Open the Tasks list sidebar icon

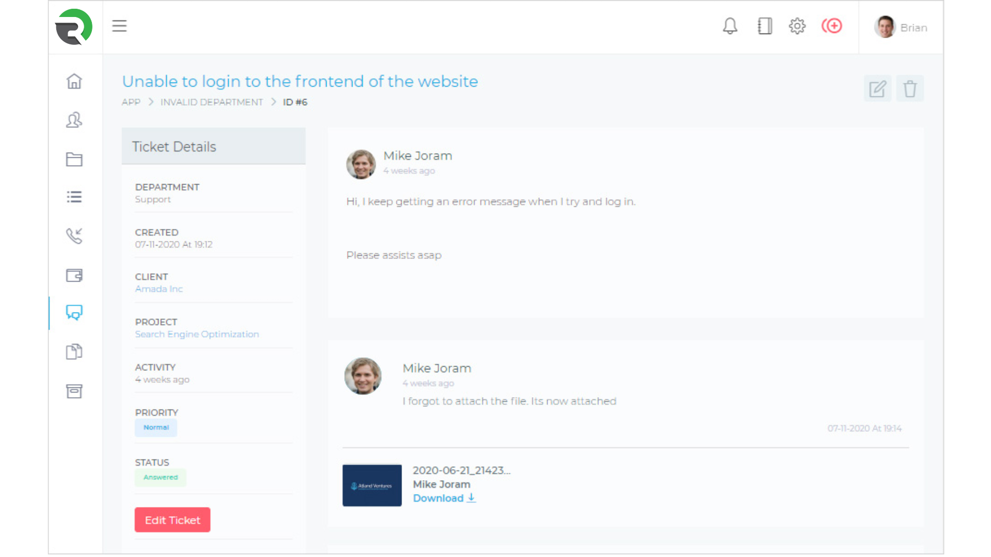74,197
